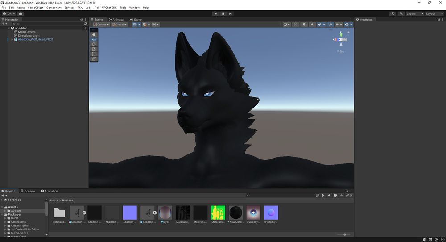Select Avatars folder in Project tree
446x242 pixels.
pyautogui.click(x=16, y=211)
